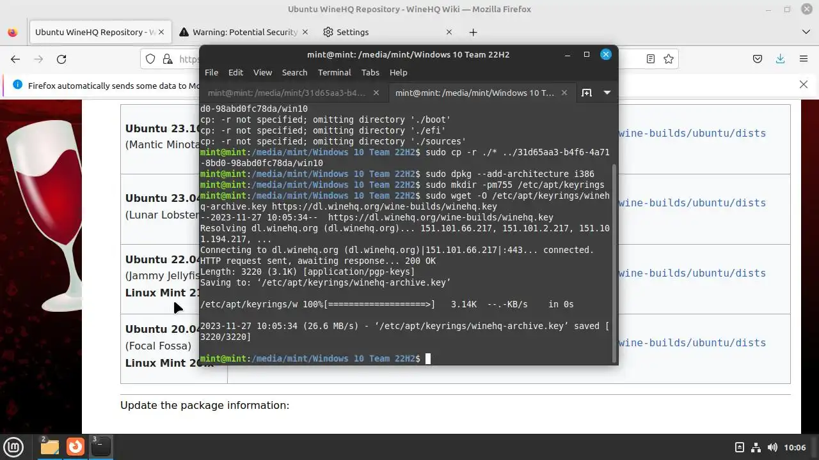Viewport: 819px width, 460px height.
Task: Click the terminal vertical scrollbar
Action: (x=615, y=262)
